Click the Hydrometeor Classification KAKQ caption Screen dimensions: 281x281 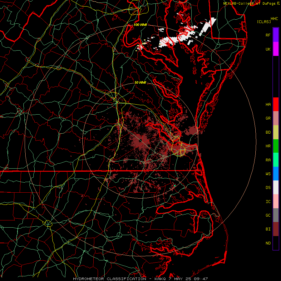[140, 279]
